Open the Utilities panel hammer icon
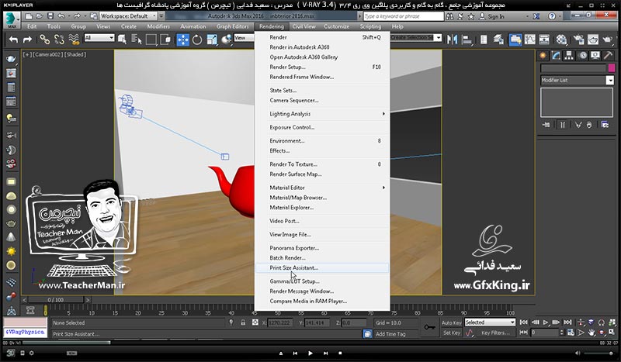Image resolution: width=621 pixels, height=362 pixels. point(609,55)
